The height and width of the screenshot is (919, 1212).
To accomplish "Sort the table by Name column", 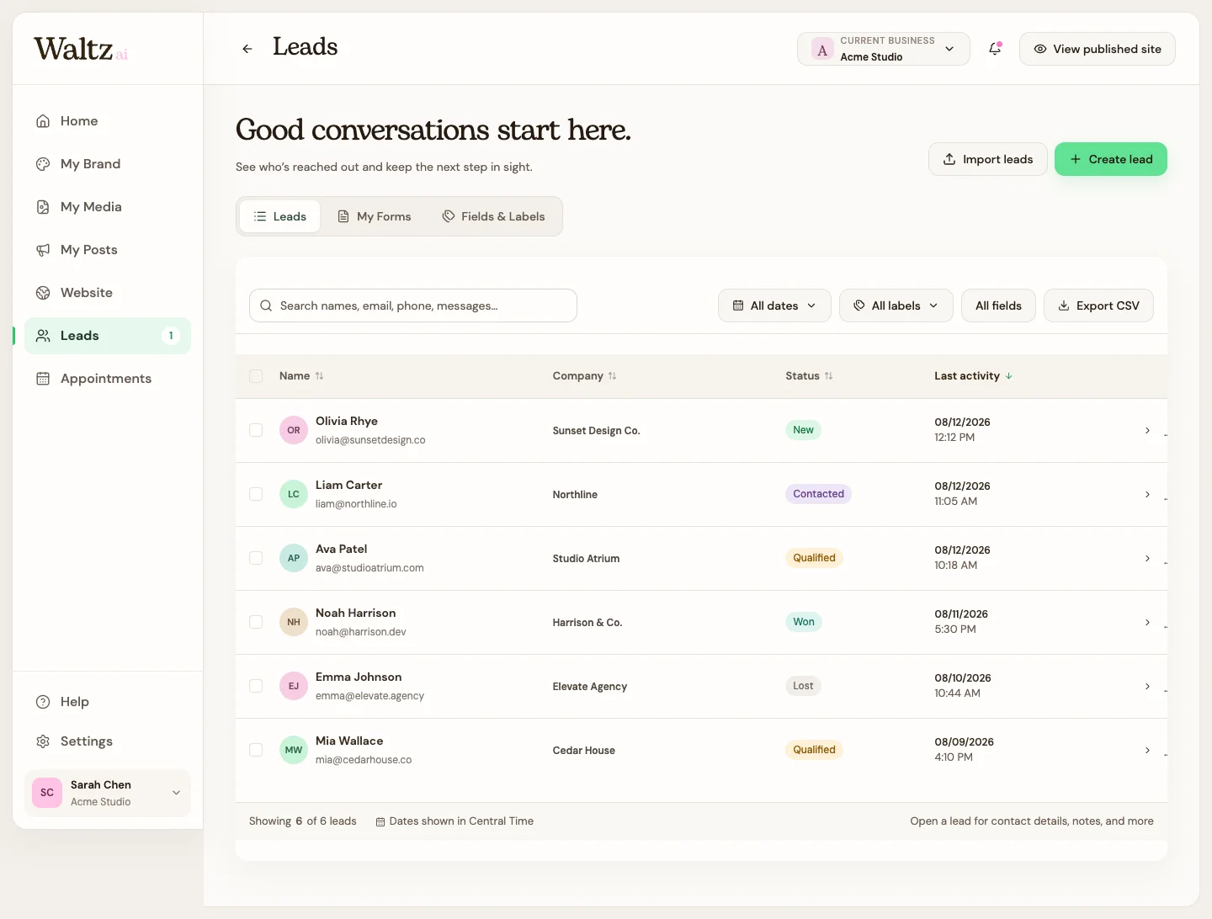I will pos(301,376).
